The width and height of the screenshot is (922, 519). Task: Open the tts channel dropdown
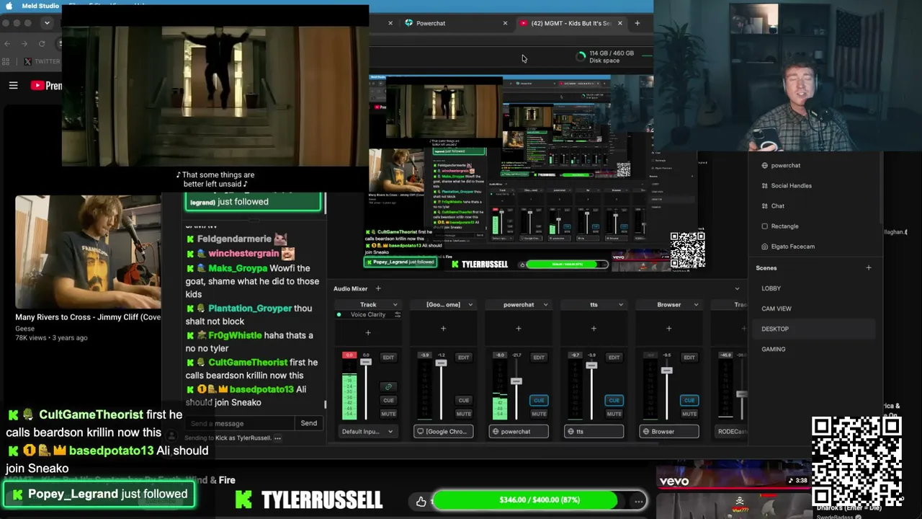point(621,305)
